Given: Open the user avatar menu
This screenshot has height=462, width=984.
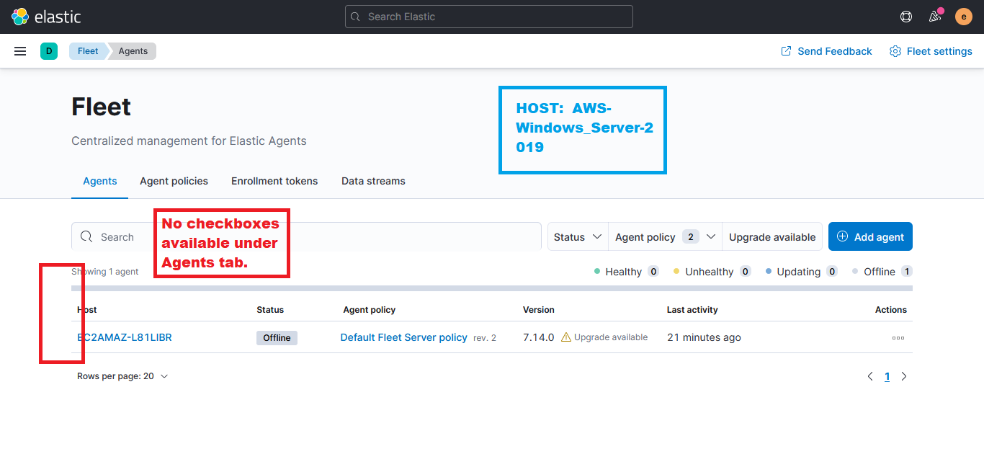Looking at the screenshot, I should coord(963,16).
